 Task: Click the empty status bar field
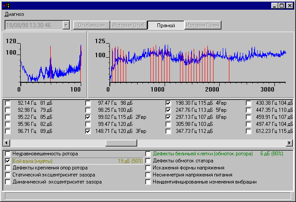[x=148, y=196]
